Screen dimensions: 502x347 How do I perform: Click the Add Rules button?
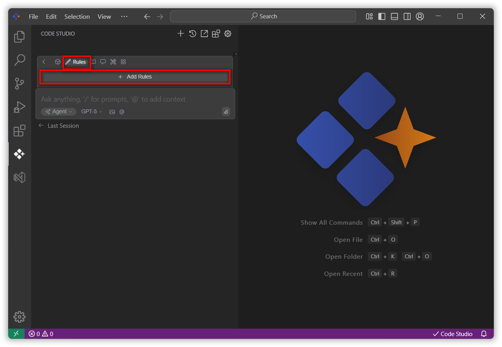(x=135, y=77)
